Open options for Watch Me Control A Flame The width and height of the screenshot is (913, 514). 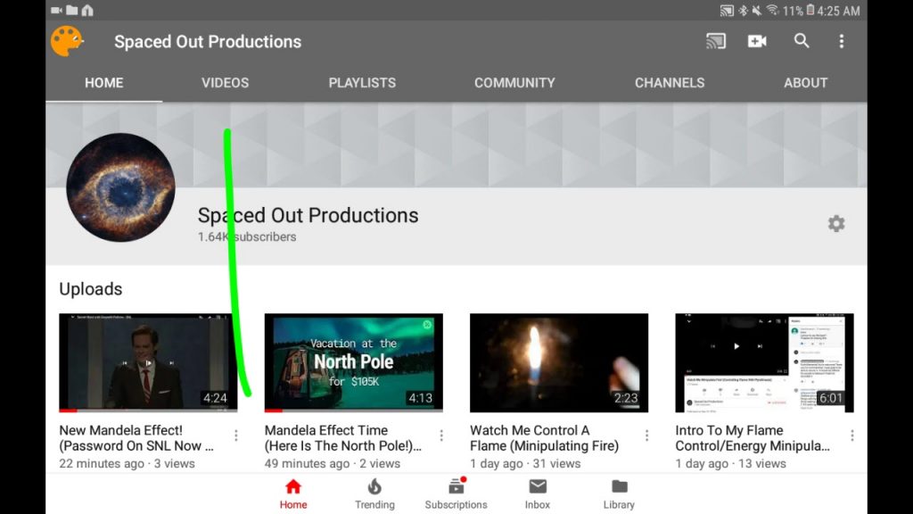pyautogui.click(x=646, y=435)
